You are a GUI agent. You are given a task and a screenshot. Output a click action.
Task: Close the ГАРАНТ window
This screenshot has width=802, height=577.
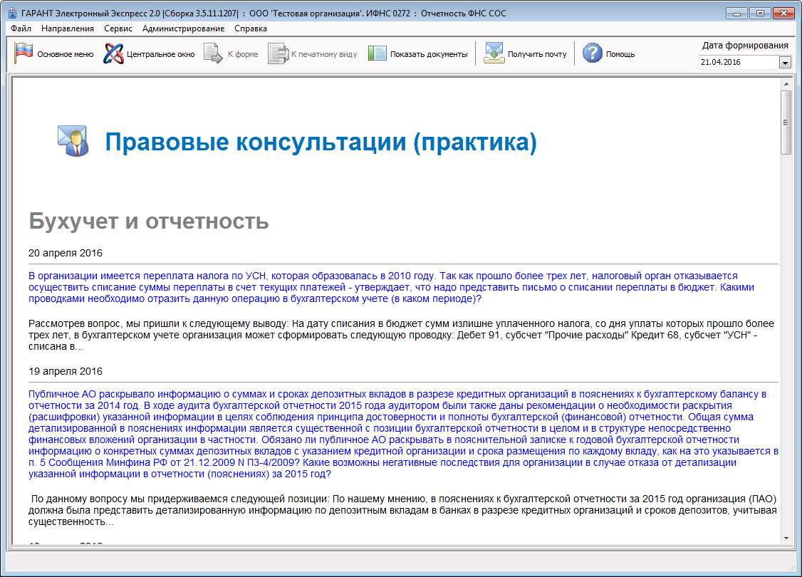pos(783,14)
